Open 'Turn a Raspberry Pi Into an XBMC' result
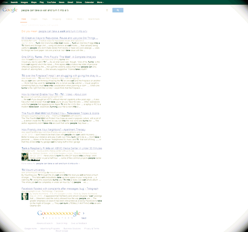248x232 pixels. coord(62,148)
